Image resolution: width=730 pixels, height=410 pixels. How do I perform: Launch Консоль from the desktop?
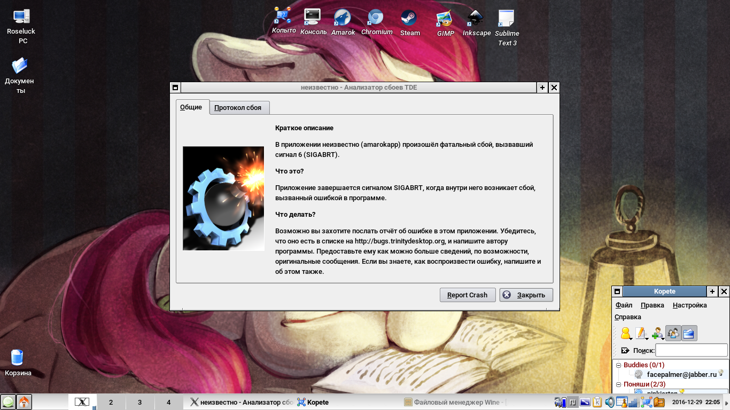(313, 21)
